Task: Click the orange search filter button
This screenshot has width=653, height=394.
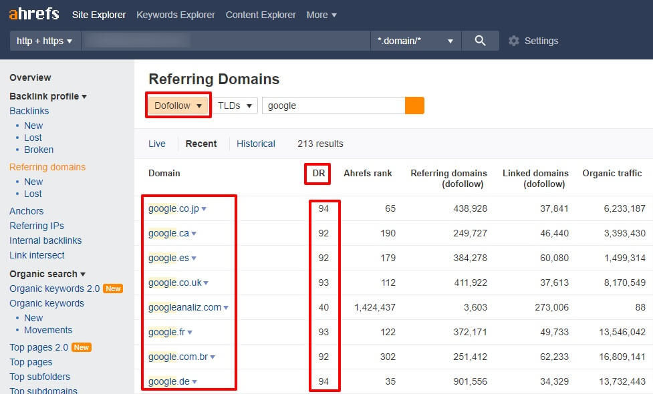Action: coord(414,106)
